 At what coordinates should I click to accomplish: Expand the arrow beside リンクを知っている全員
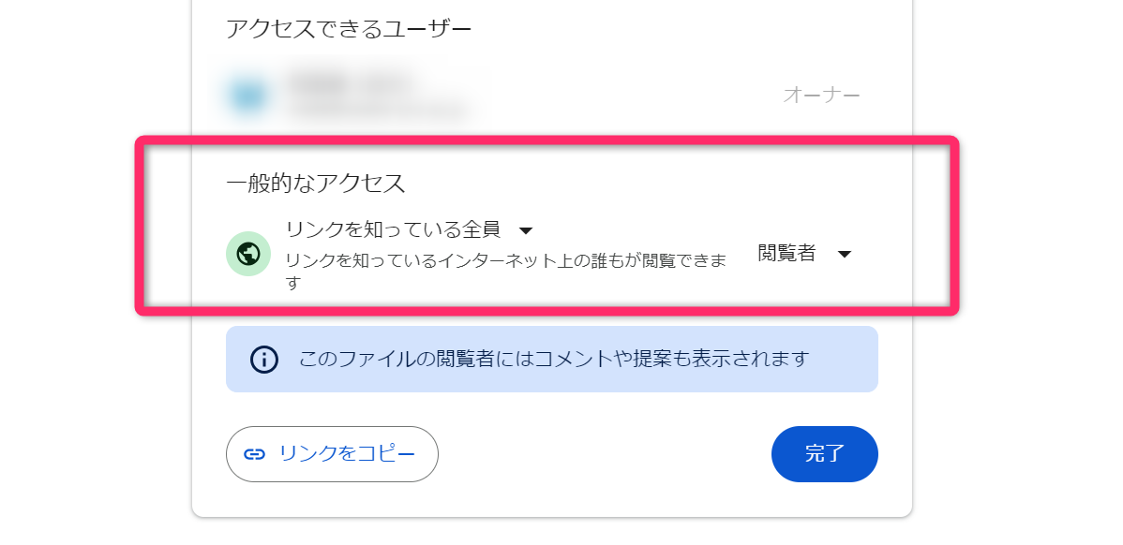pyautogui.click(x=526, y=230)
